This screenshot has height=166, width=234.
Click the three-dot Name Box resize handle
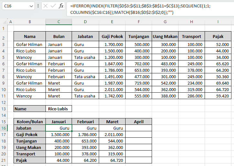[x=38, y=6]
